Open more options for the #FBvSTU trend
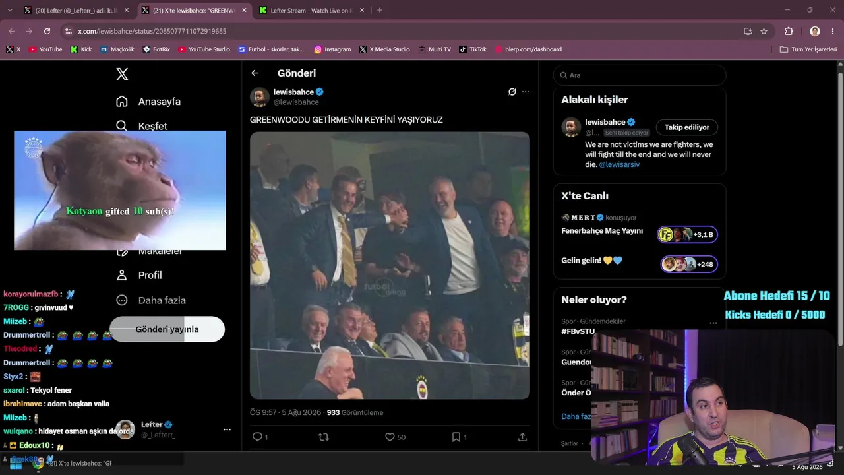Image resolution: width=844 pixels, height=475 pixels. 713,323
